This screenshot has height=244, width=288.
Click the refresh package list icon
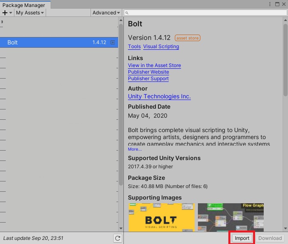point(118,238)
